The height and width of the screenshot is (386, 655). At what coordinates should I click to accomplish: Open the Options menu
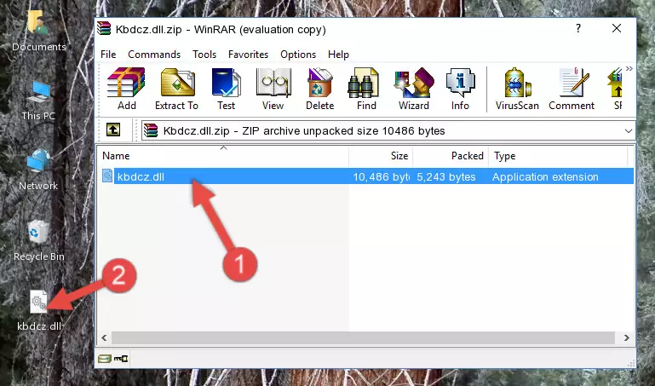[x=298, y=55]
